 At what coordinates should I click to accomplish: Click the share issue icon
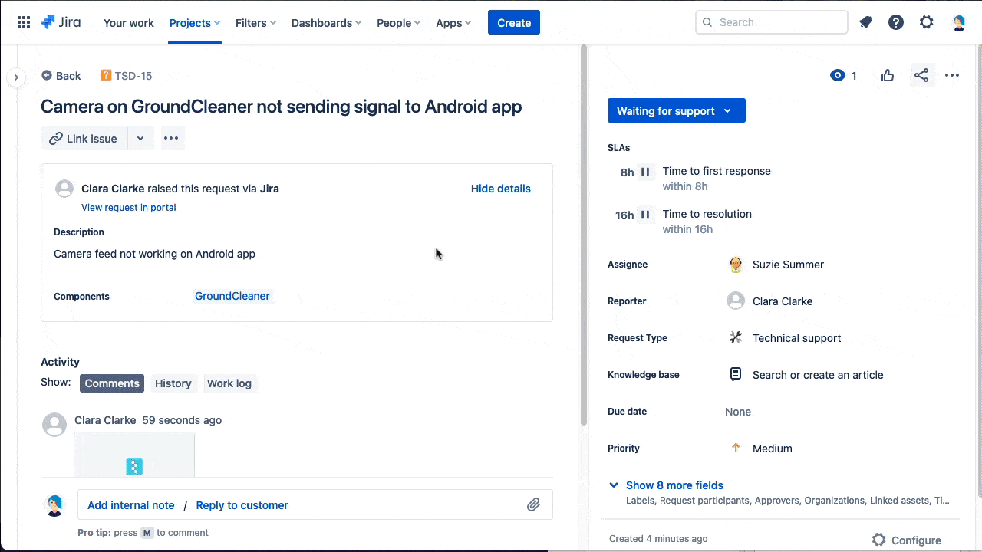click(x=921, y=75)
